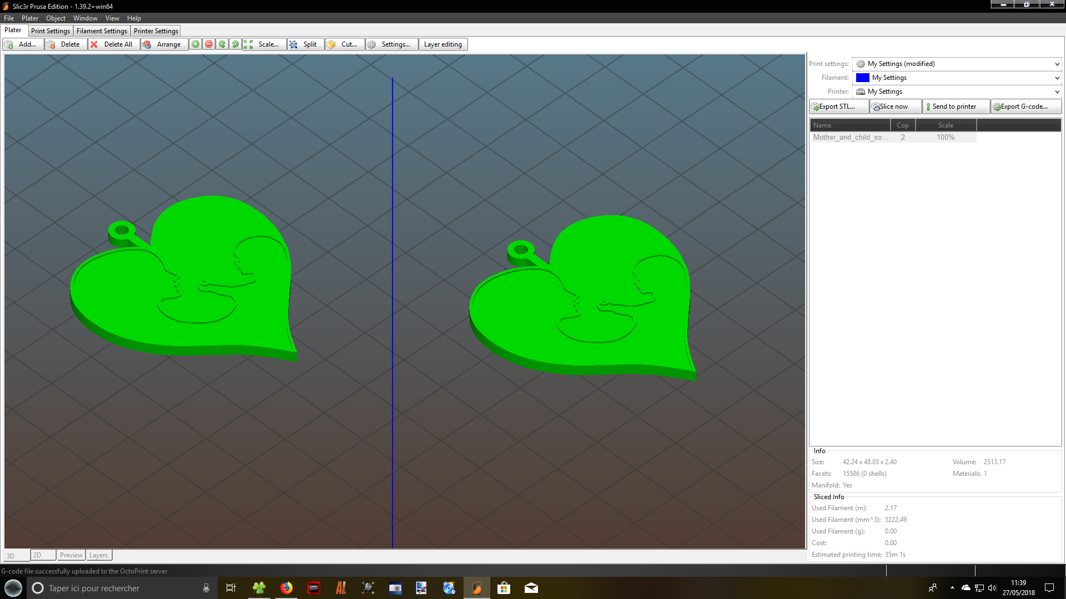Click the blue filament color swatch
This screenshot has width=1066, height=599.
[x=862, y=78]
